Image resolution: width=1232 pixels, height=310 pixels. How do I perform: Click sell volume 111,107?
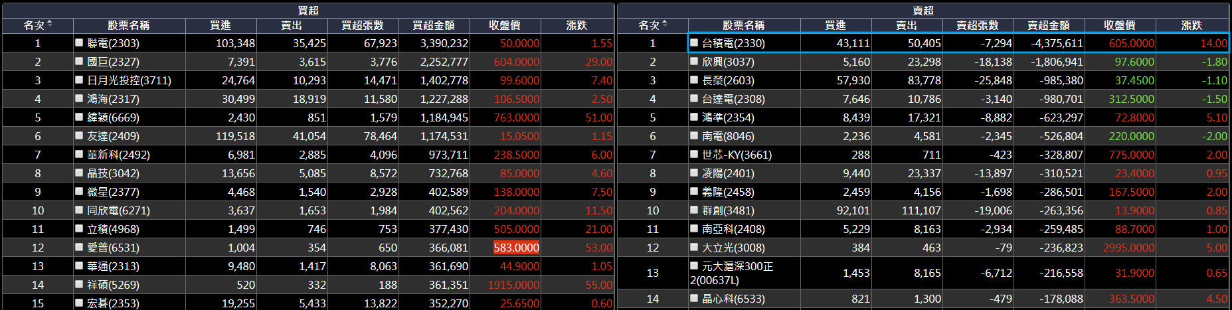[x=921, y=210]
